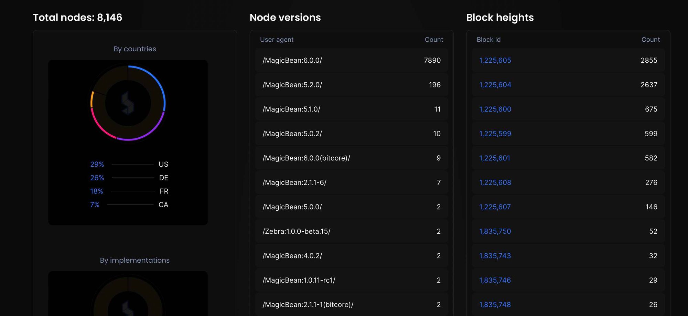This screenshot has height=316, width=688.
Task: Click the logo in the implementations donut chart
Action: (x=128, y=308)
